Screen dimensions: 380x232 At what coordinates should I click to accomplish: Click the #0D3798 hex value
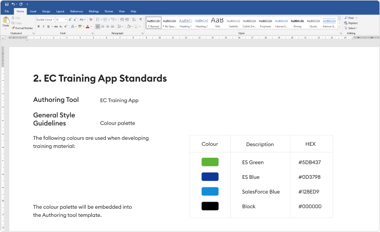(x=309, y=177)
